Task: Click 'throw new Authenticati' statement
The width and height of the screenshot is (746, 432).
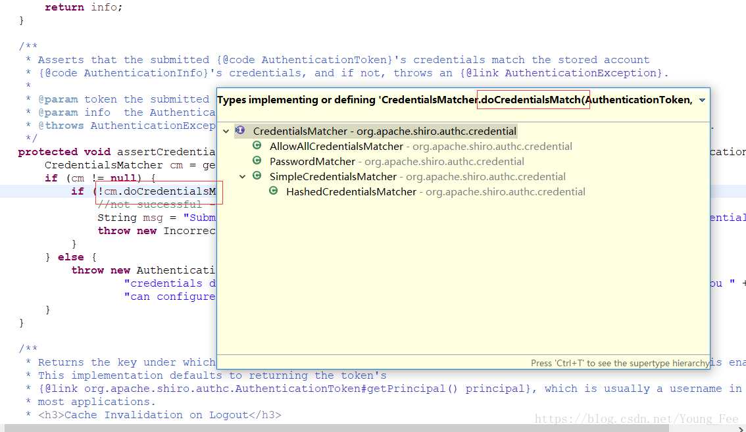Action: (x=143, y=270)
